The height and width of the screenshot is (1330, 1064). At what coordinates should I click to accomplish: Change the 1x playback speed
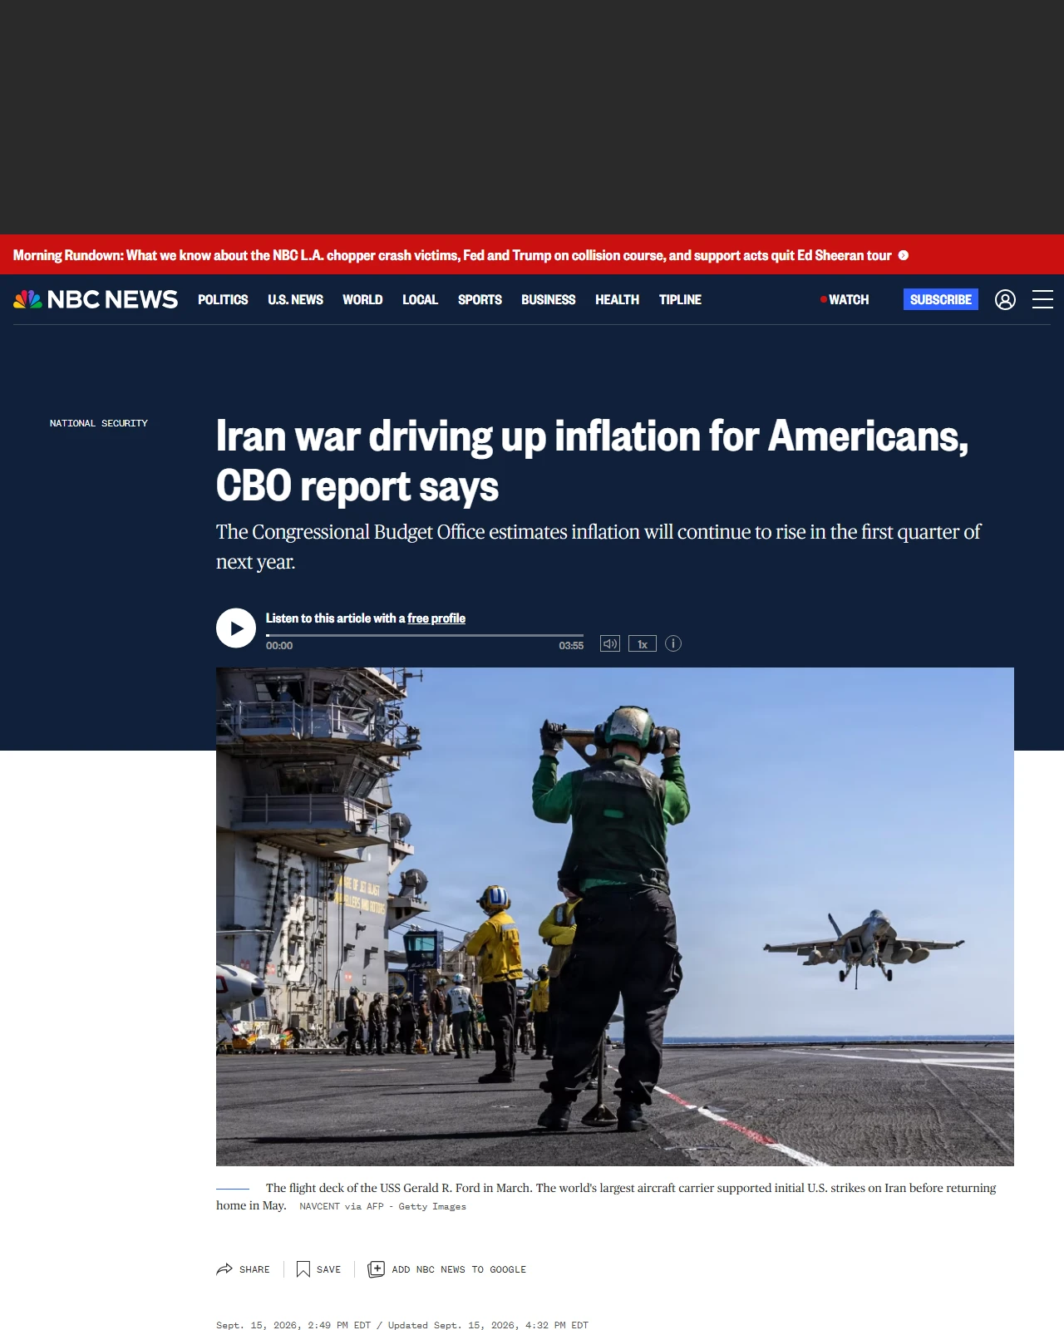tap(643, 643)
